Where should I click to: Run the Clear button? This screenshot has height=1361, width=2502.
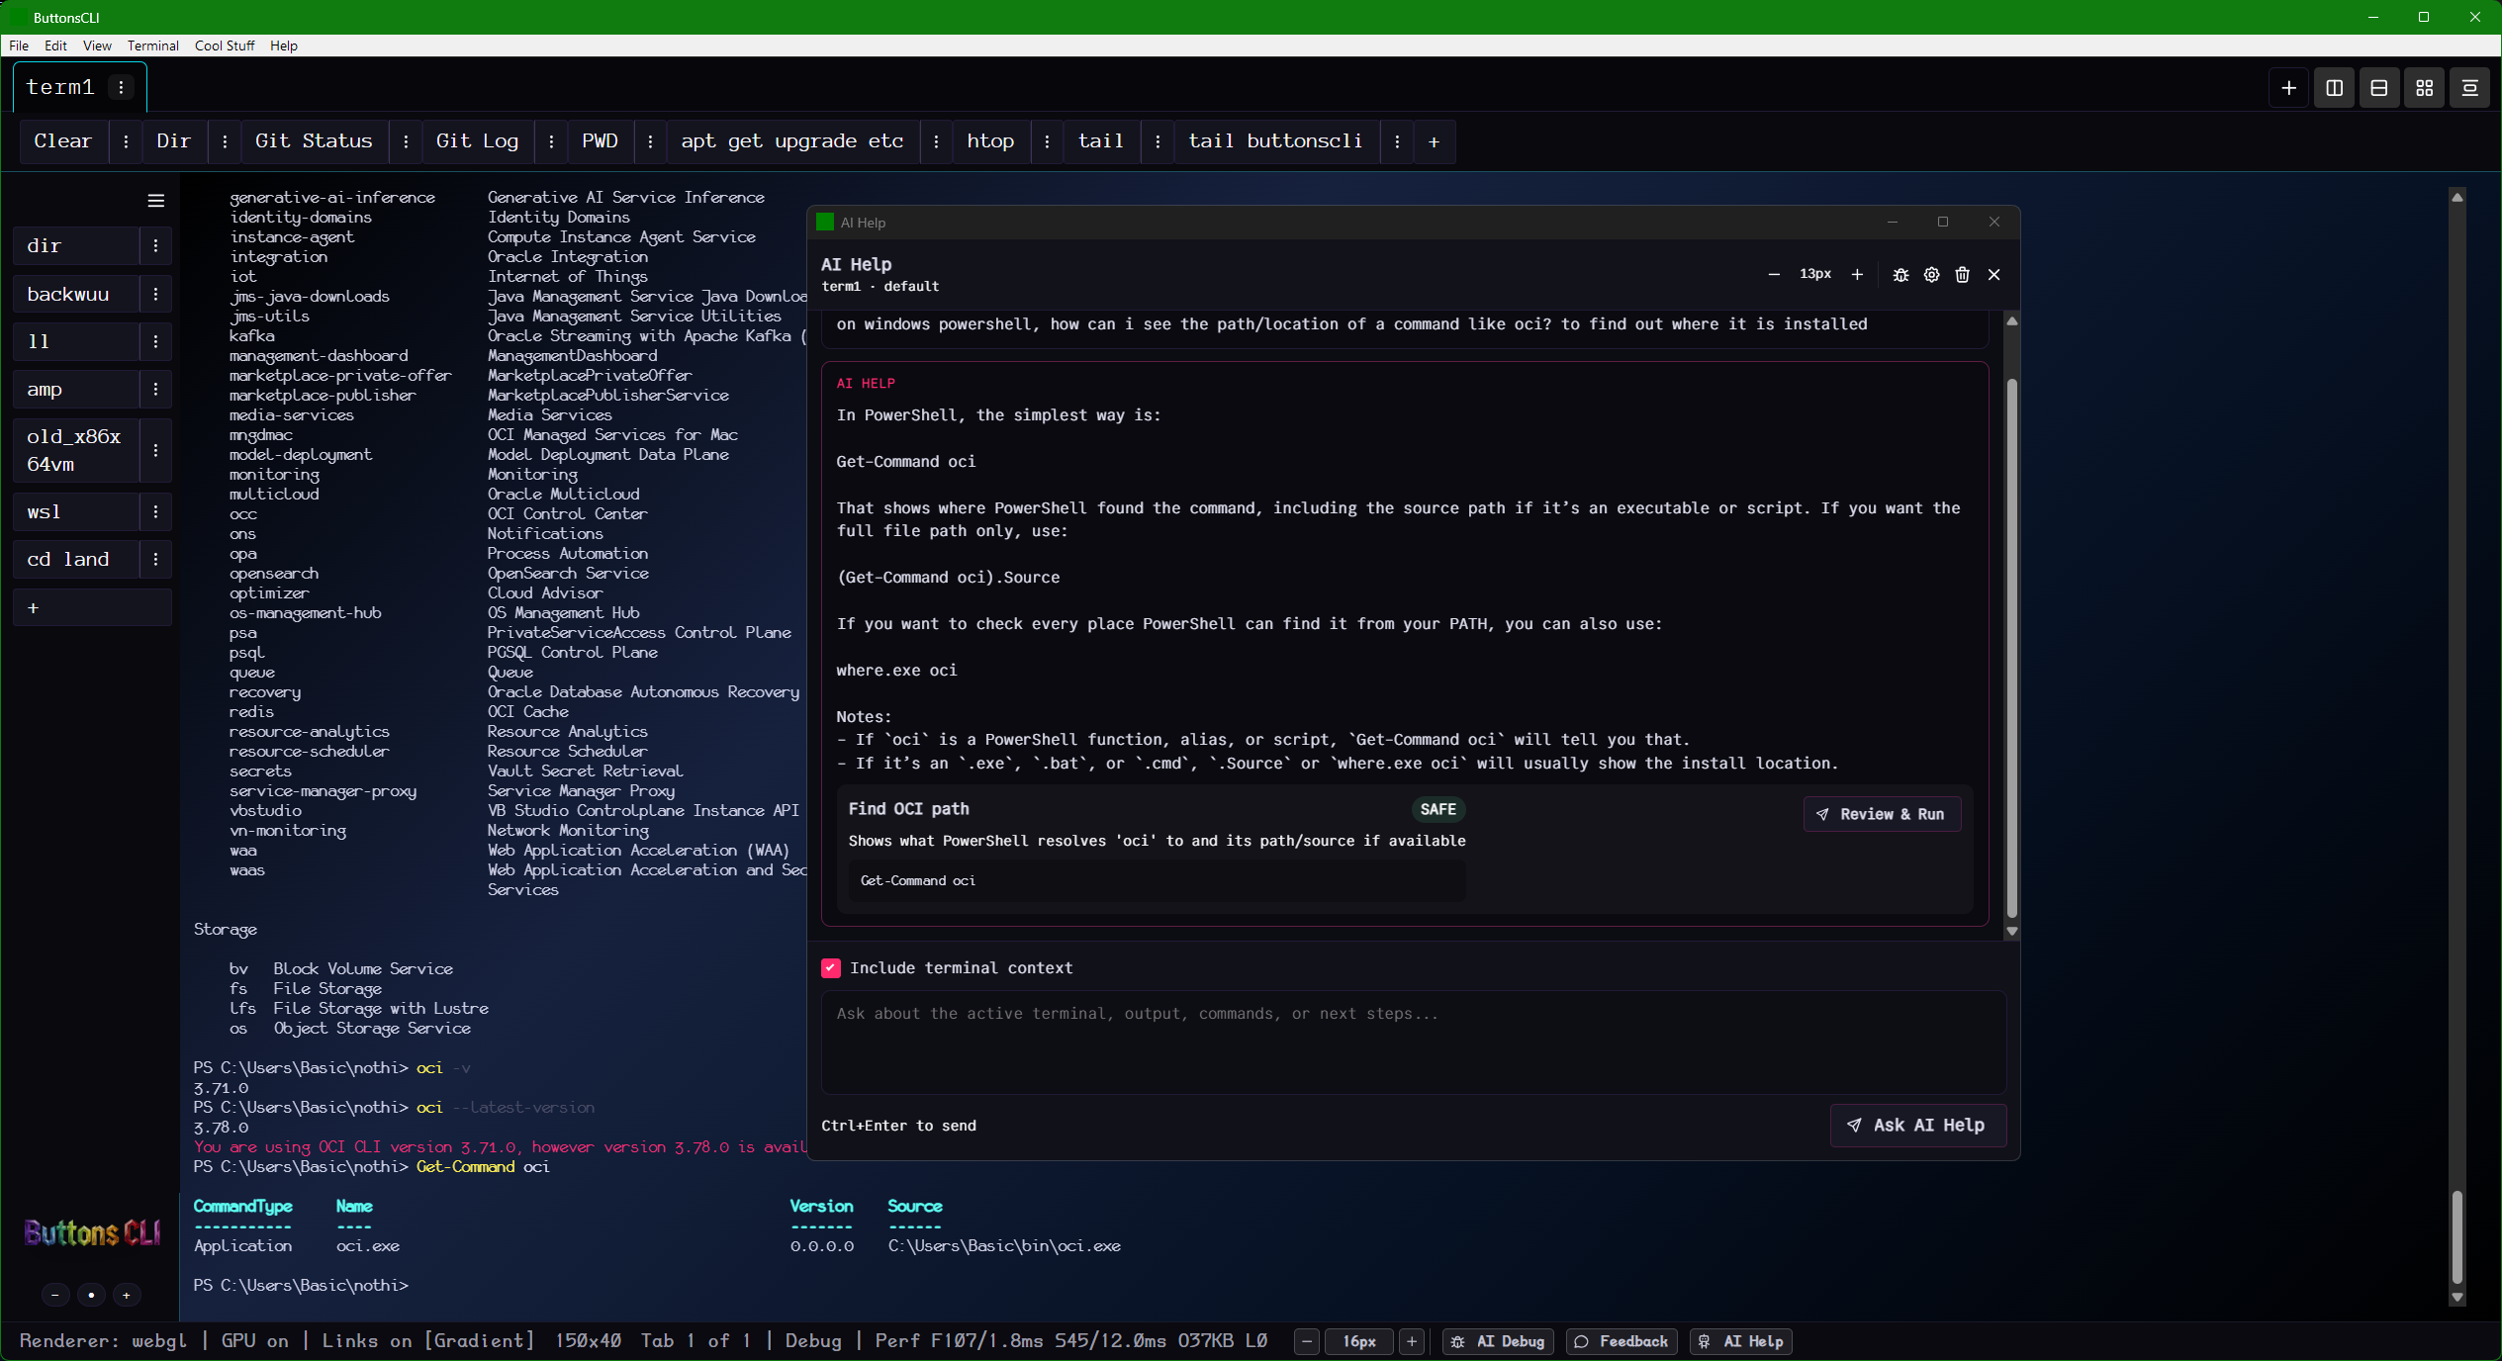pyautogui.click(x=63, y=141)
